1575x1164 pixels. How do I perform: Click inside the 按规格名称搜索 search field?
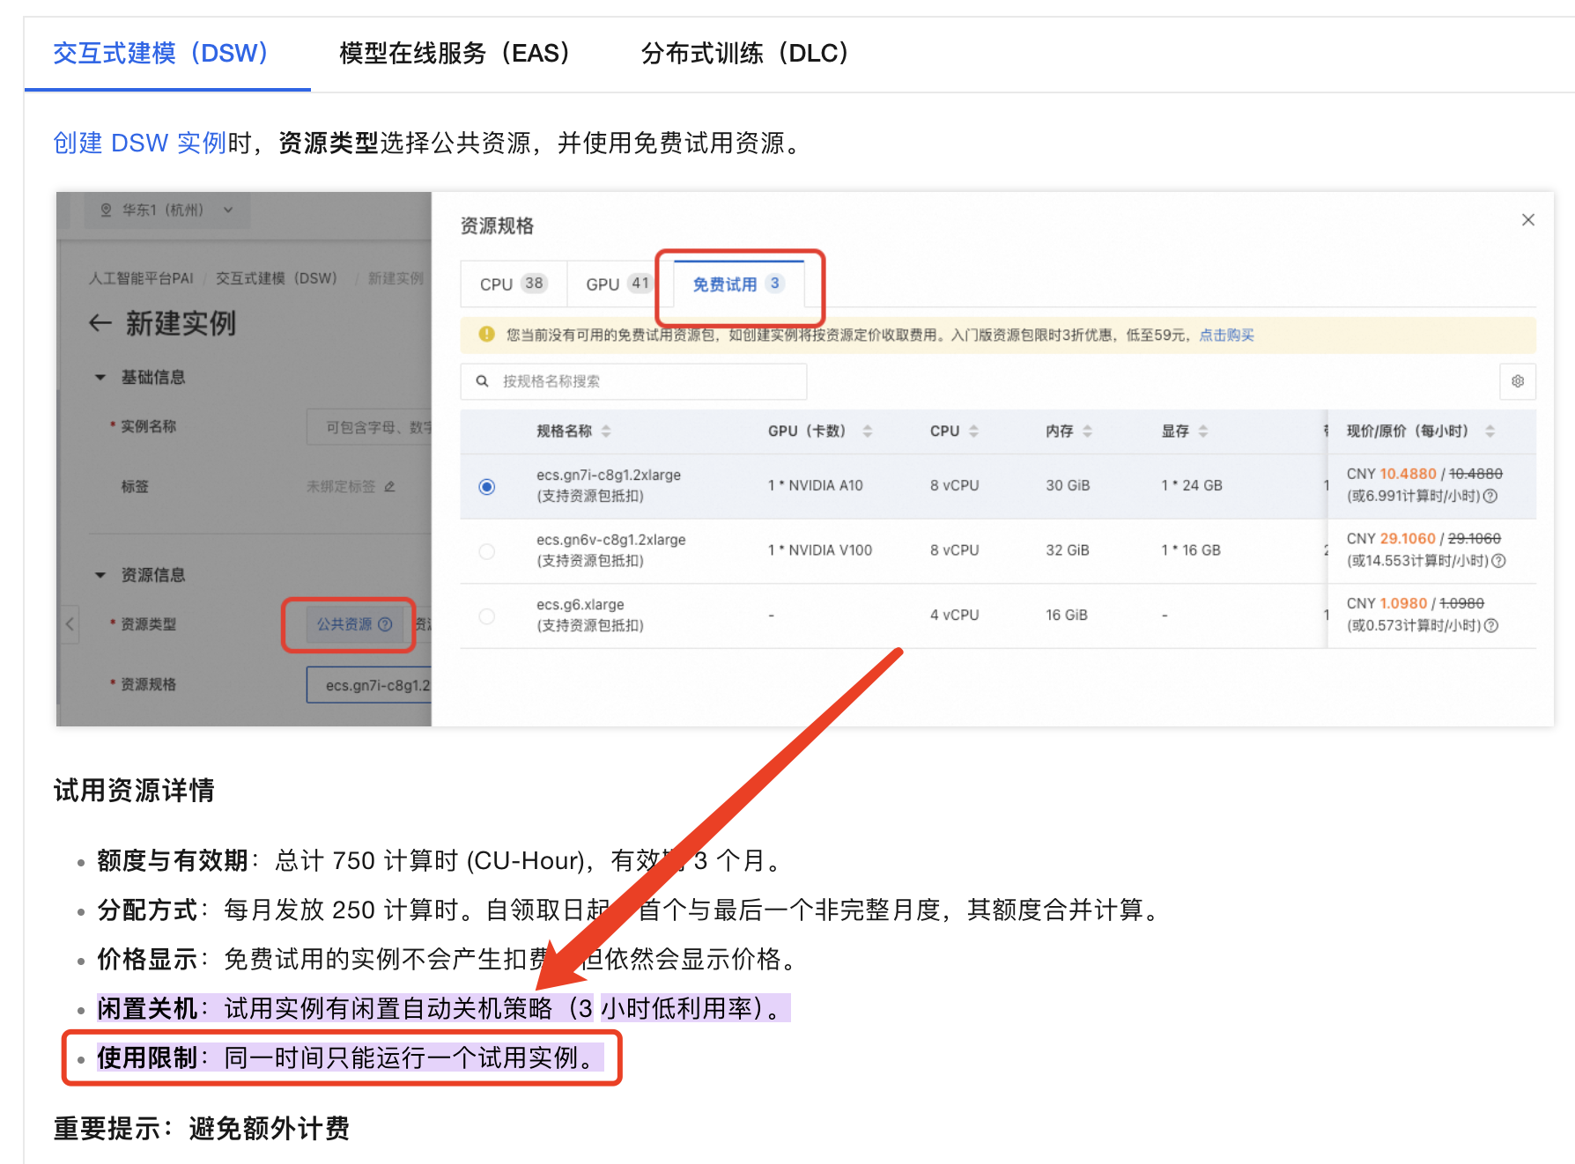634,381
